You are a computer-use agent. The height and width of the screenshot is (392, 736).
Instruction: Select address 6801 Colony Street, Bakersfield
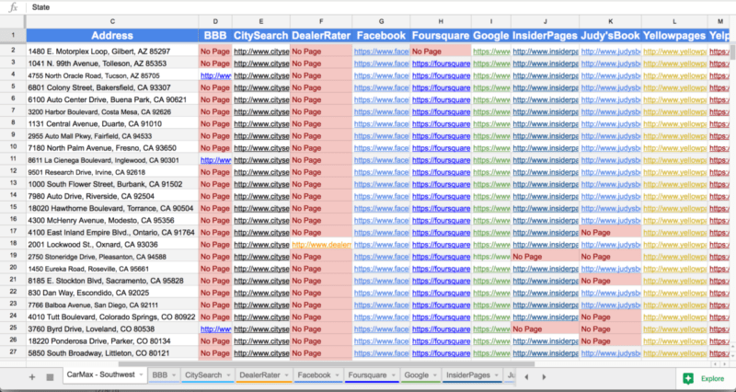coord(99,87)
